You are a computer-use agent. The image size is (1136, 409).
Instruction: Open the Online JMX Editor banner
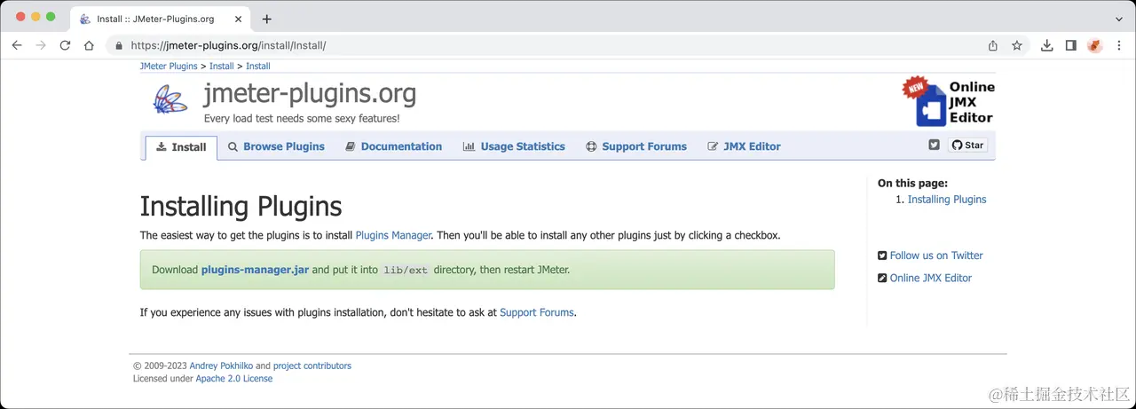[x=949, y=101]
